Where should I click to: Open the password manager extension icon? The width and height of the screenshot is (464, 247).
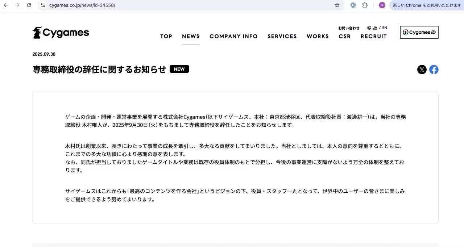[x=353, y=5]
